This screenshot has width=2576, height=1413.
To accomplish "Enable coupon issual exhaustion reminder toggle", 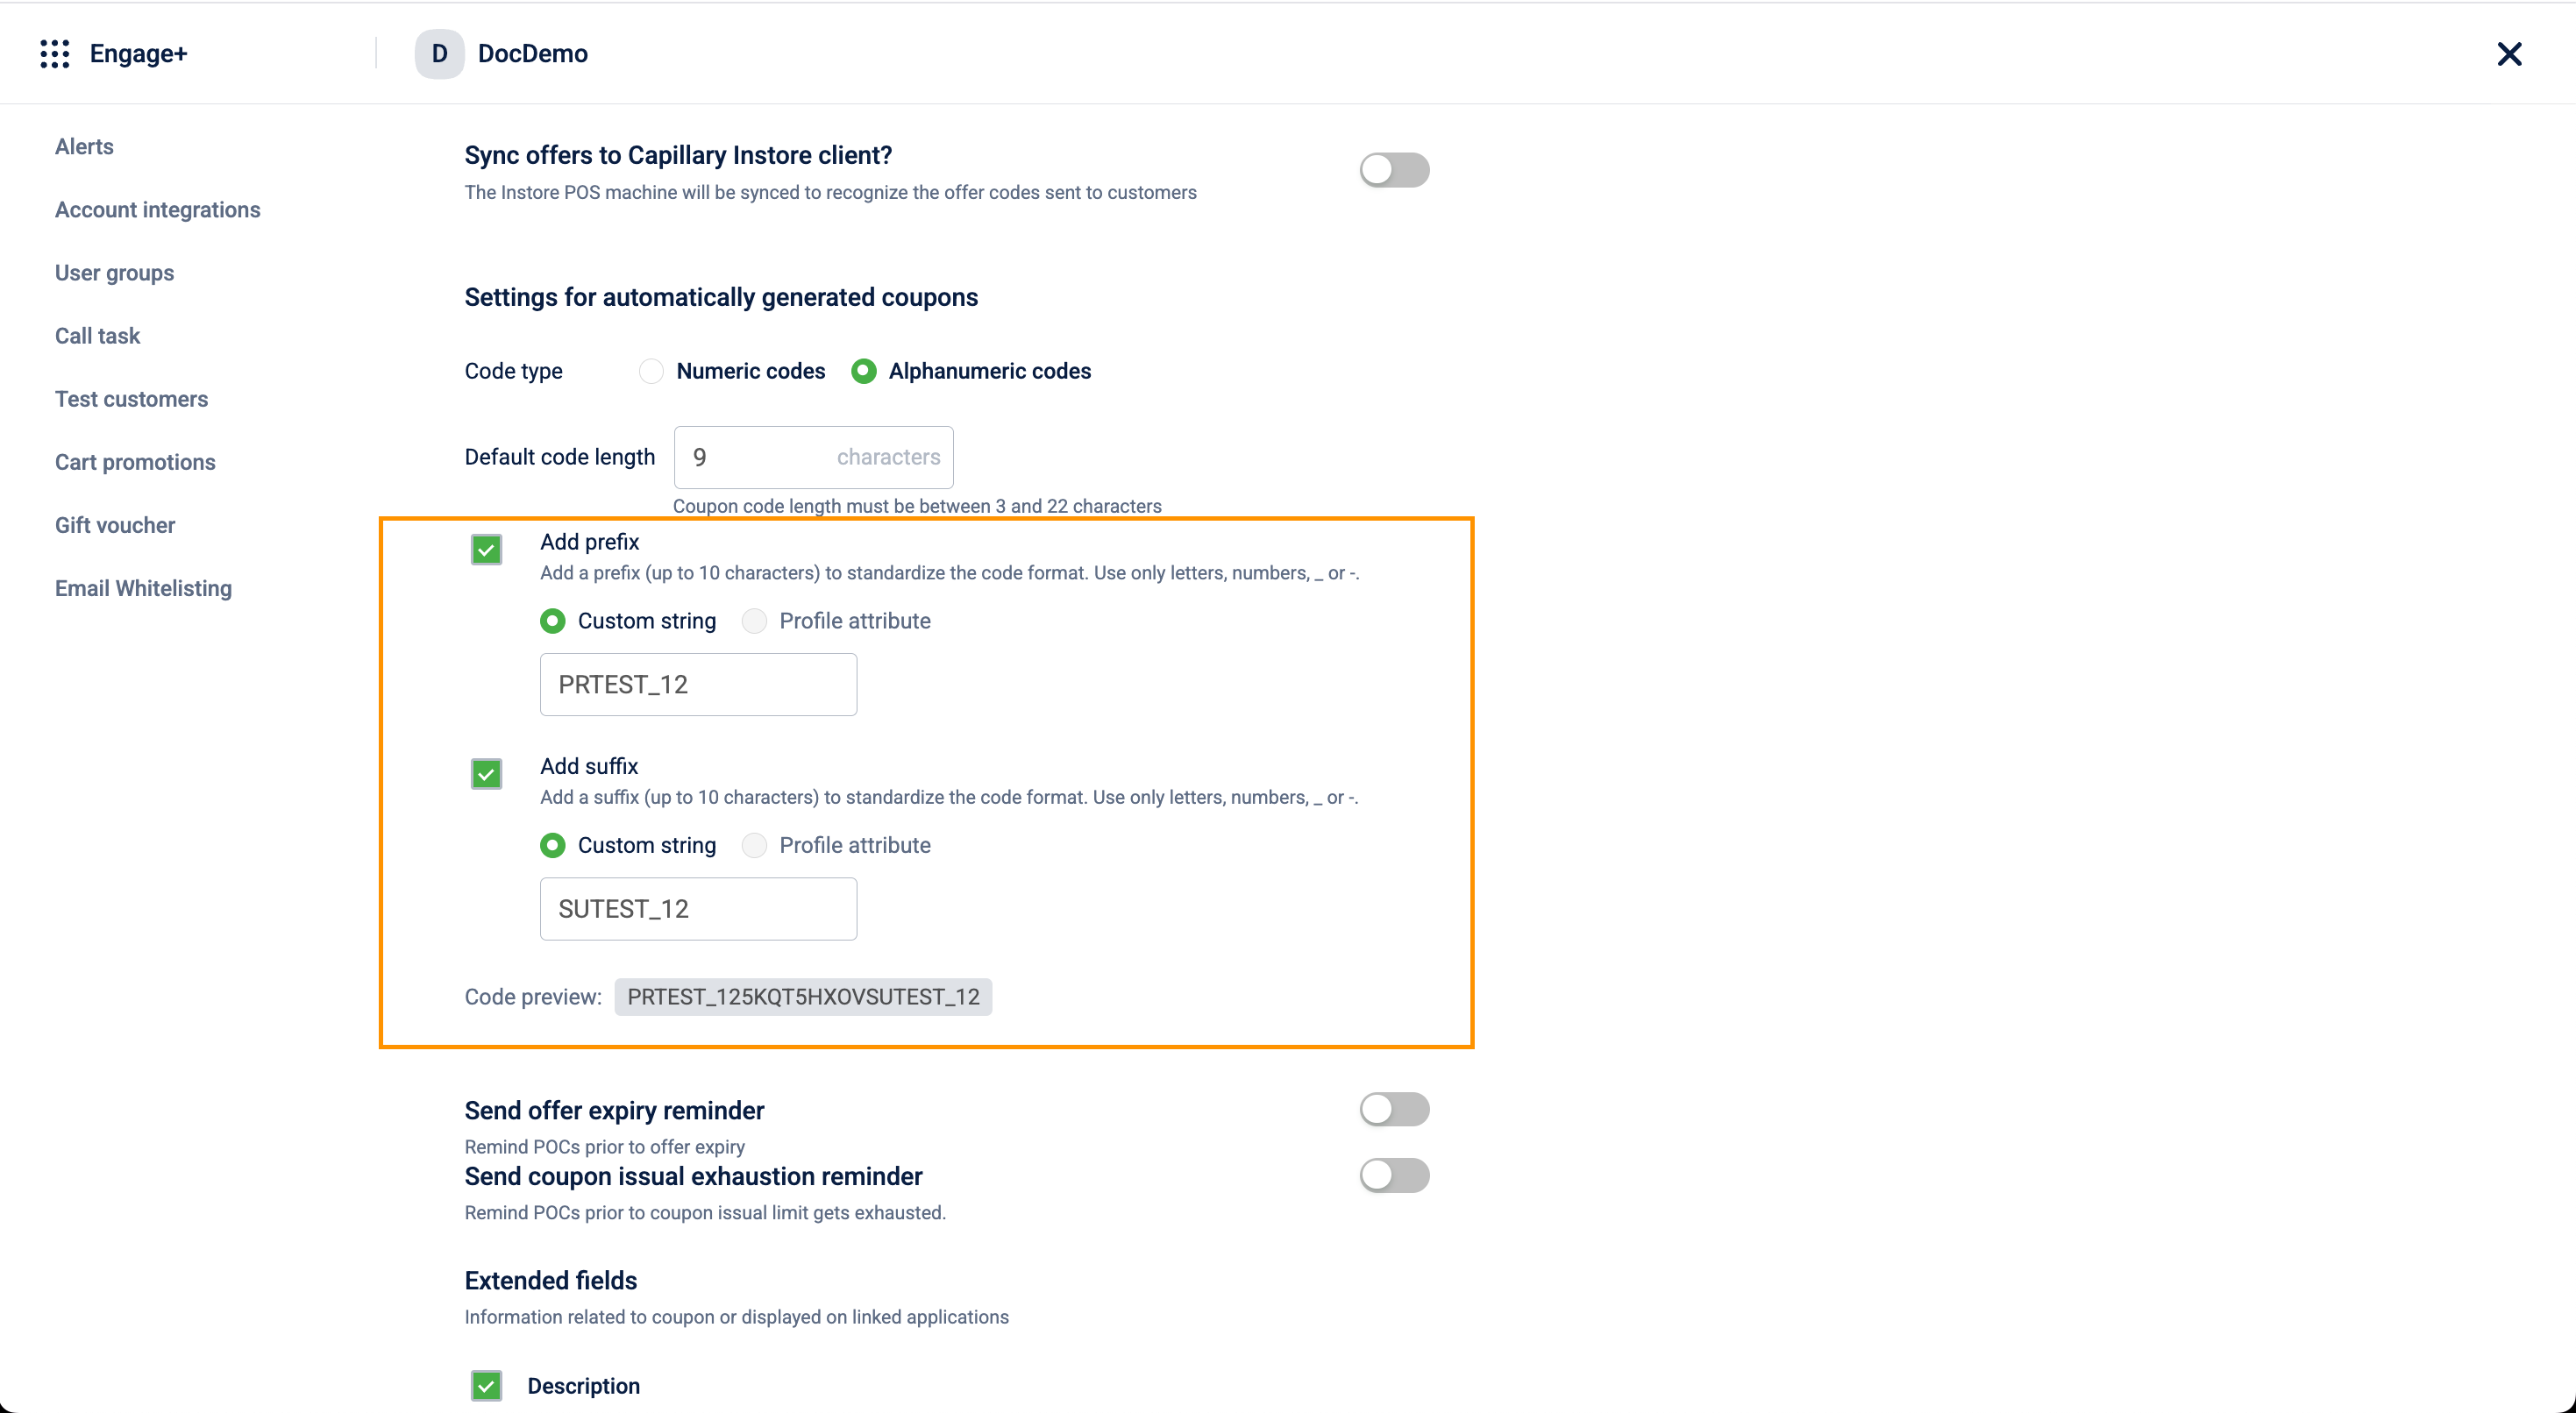I will click(1393, 1175).
